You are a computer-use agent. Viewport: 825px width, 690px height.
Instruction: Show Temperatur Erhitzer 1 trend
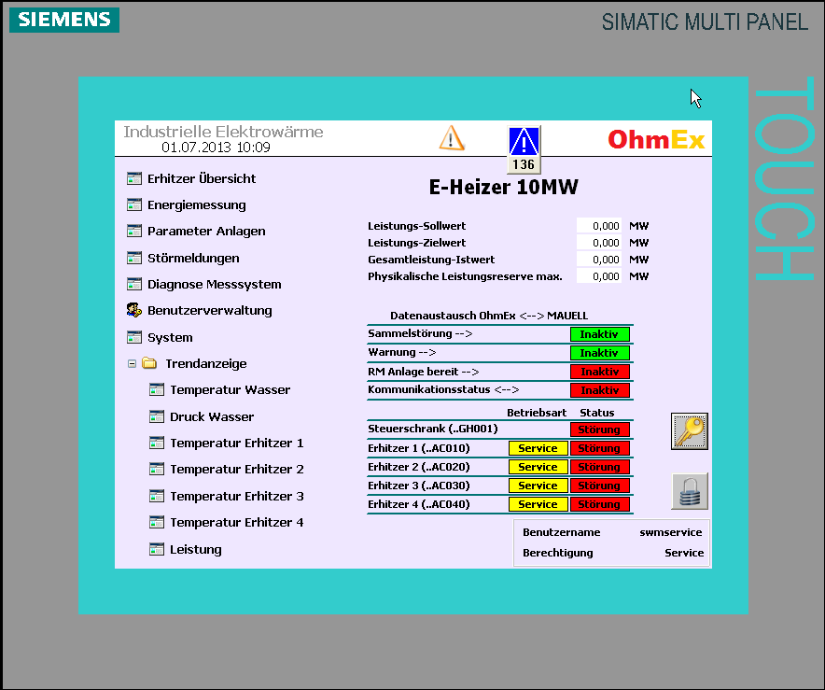point(237,444)
